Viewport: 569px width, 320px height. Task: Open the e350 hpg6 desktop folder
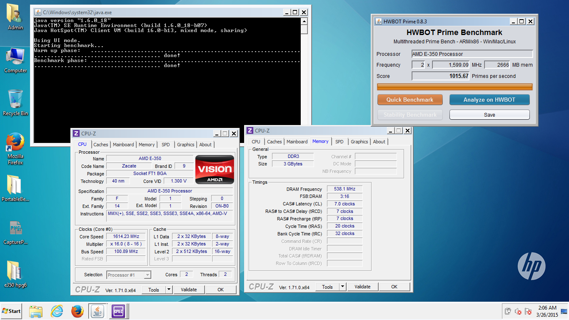15,274
